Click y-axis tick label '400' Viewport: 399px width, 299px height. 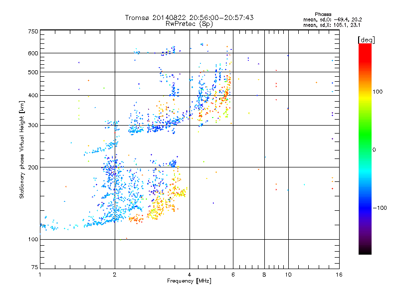pos(33,96)
